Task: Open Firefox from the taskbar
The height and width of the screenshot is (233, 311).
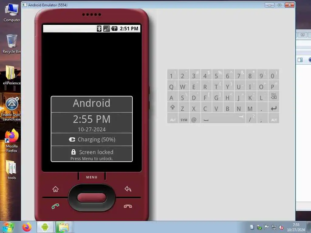Action: (x=27, y=227)
